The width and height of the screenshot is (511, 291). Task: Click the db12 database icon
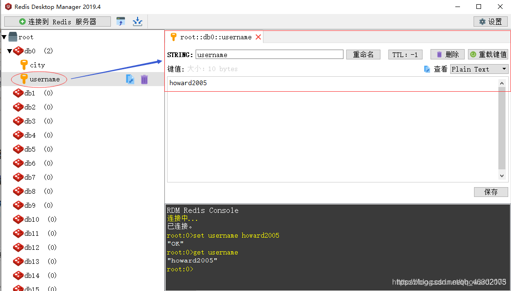click(x=18, y=247)
